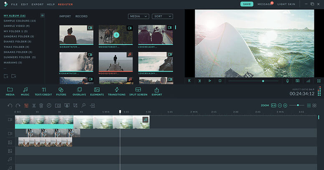Click the Register menu item
The image size is (324, 170).
coord(65,4)
